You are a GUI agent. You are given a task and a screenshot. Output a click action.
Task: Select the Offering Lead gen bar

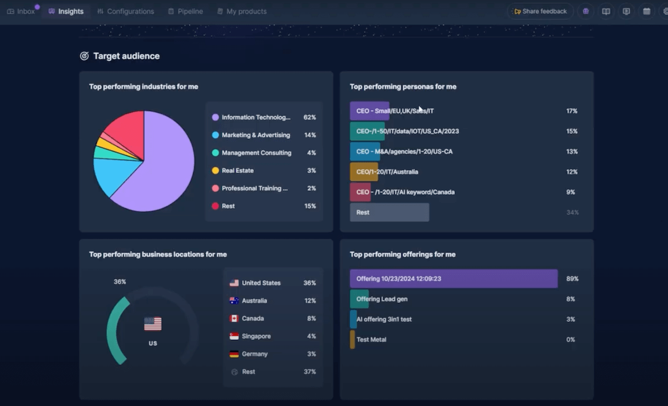pyautogui.click(x=359, y=299)
